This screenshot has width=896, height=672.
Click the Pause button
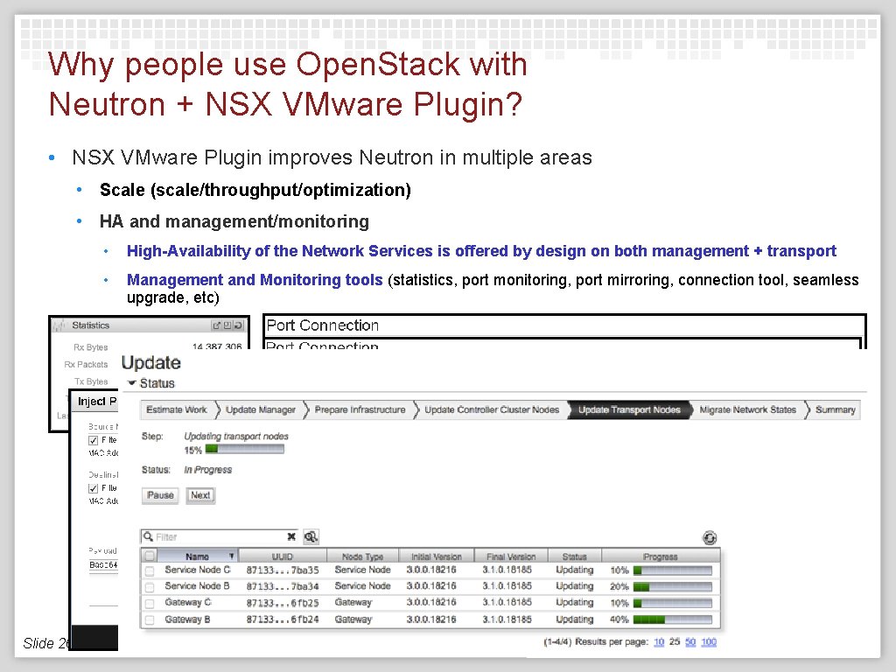click(x=160, y=495)
